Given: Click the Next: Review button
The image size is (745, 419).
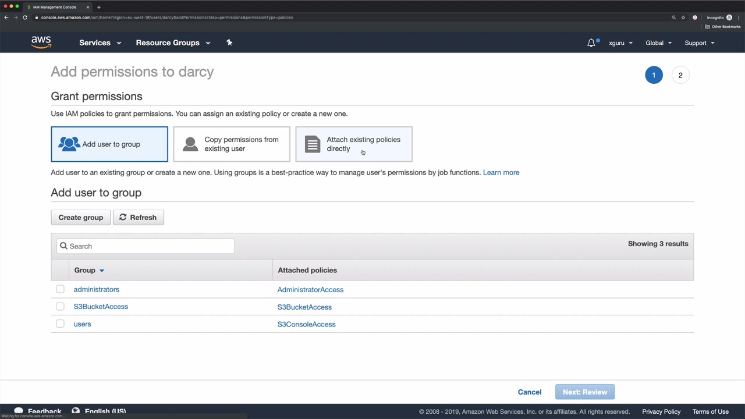Looking at the screenshot, I should coord(585,392).
